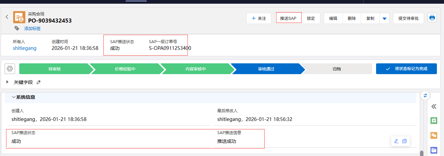Viewport: 444px width, 156px height.
Task: Click the print icon button
Action: click(432, 18)
